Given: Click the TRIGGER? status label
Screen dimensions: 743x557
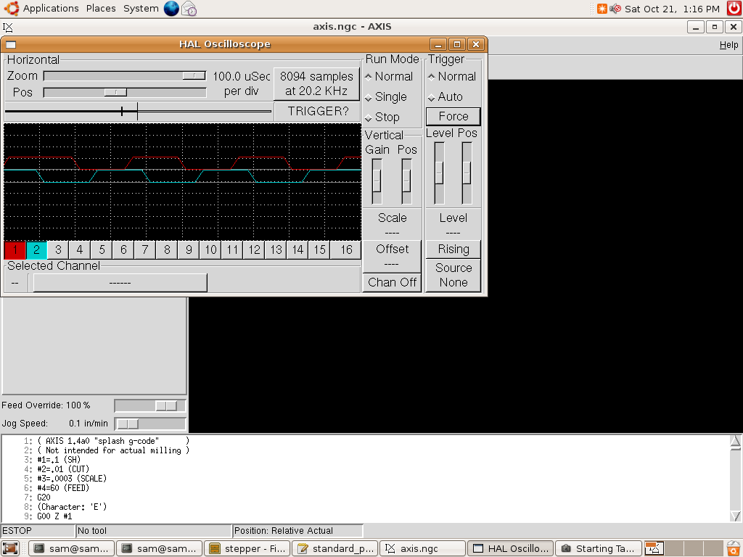Looking at the screenshot, I should [318, 111].
